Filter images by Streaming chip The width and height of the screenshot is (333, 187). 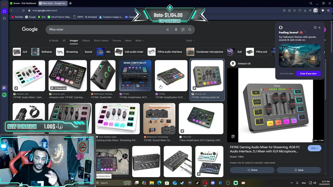[x=68, y=52]
